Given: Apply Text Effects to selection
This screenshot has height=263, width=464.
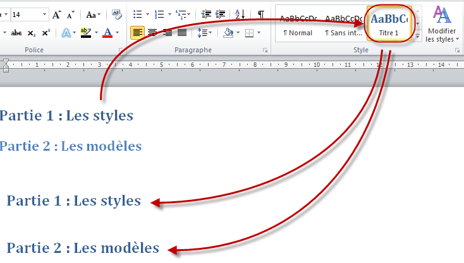Looking at the screenshot, I should pos(67,33).
